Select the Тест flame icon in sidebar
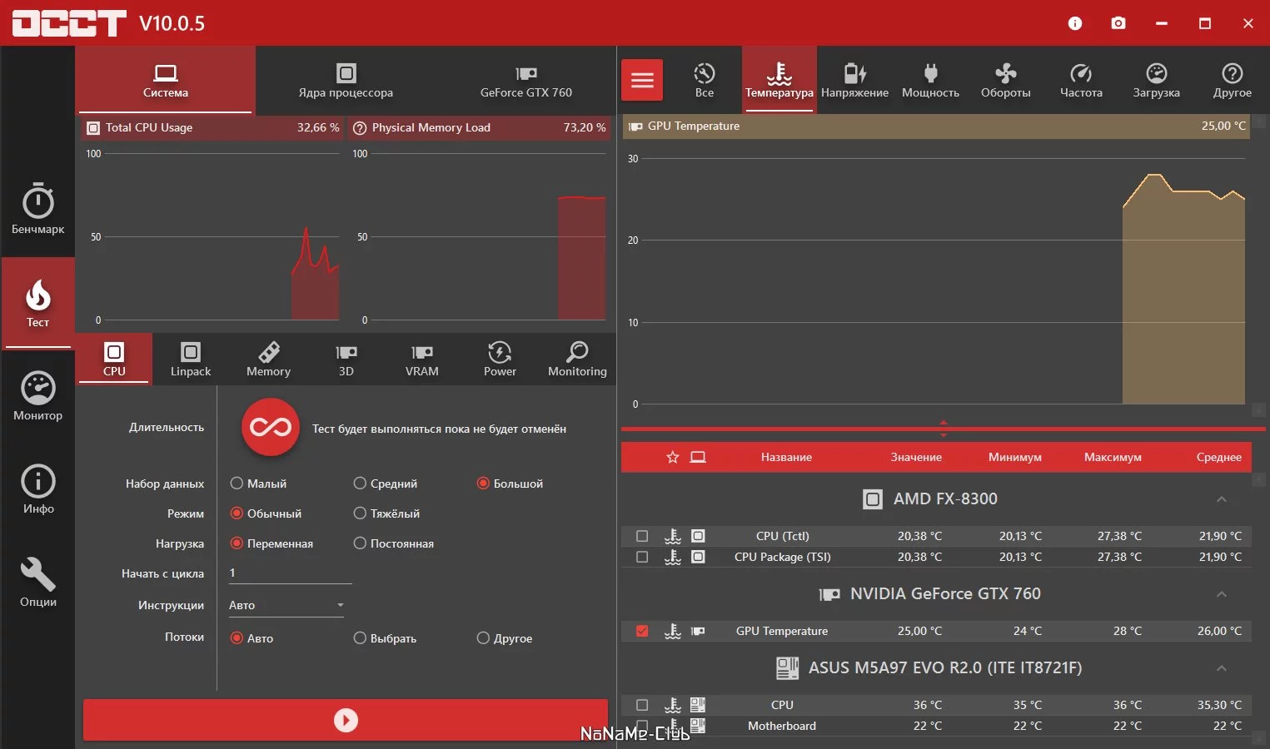 [x=38, y=295]
